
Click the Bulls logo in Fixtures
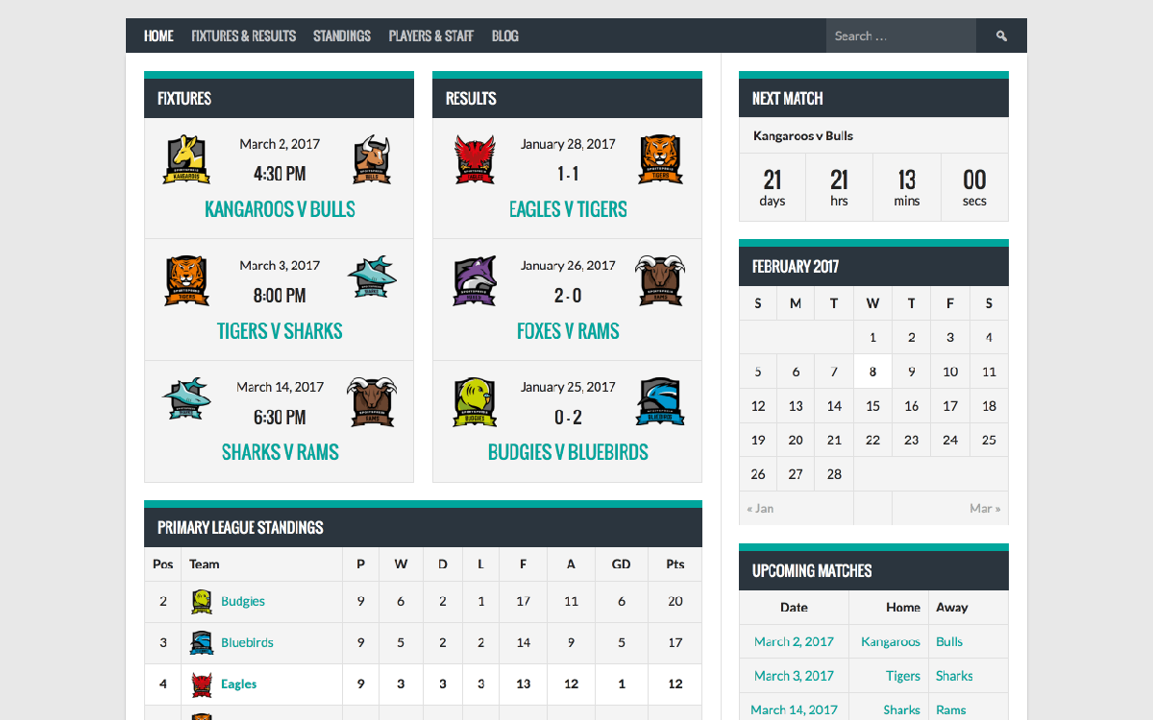click(372, 159)
